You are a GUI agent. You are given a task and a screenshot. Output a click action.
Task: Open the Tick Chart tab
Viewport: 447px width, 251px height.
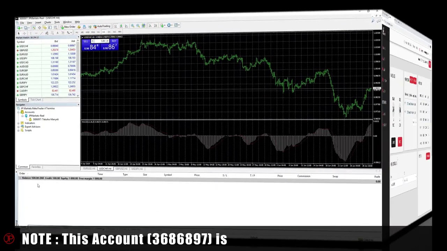36,100
